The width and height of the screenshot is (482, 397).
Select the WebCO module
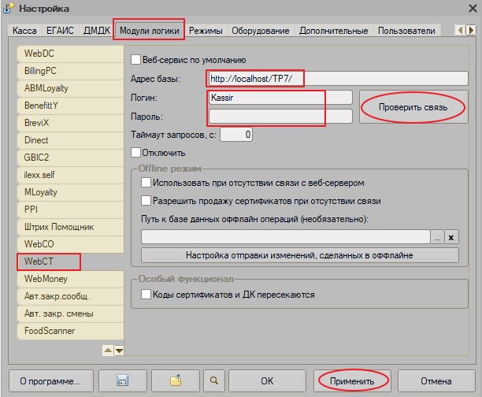(x=71, y=244)
